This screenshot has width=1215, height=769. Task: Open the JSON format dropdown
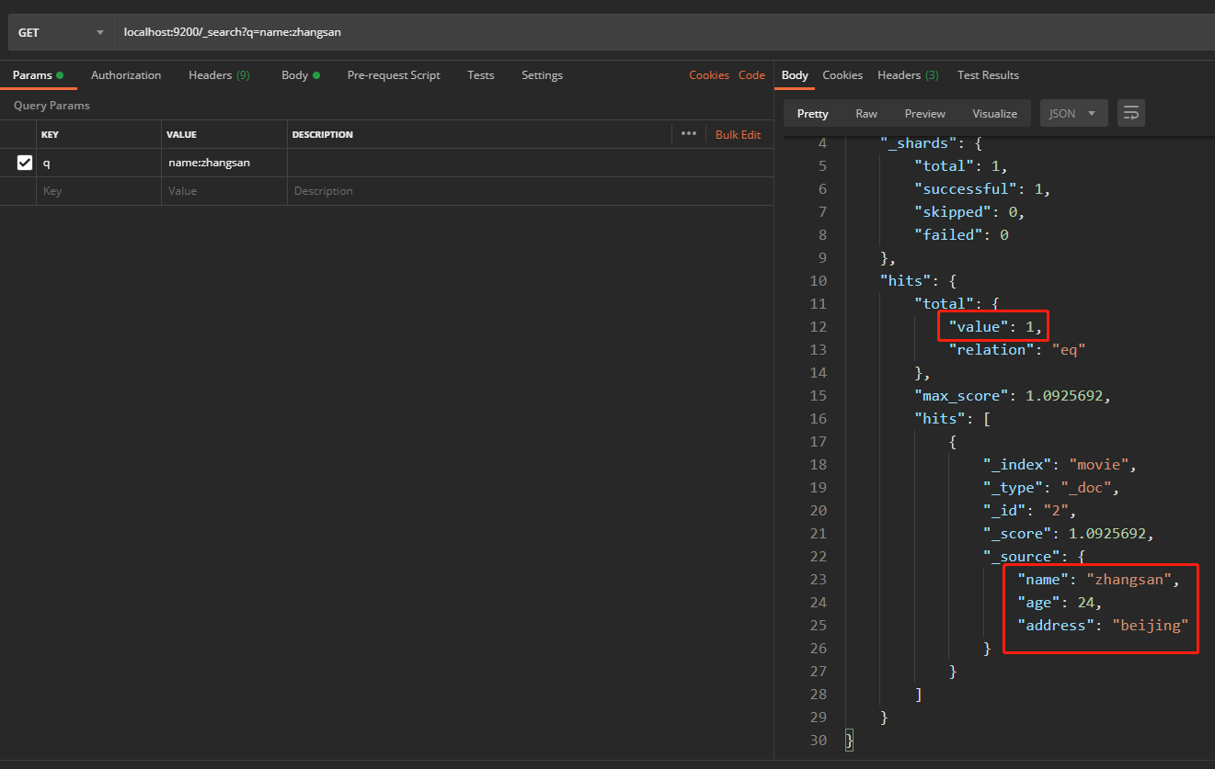[1073, 114]
